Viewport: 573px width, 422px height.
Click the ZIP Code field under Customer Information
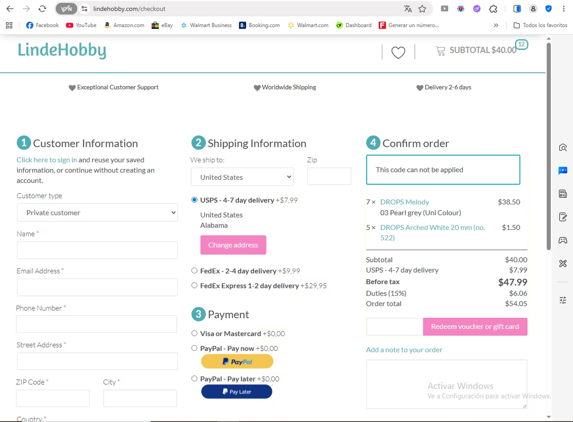[53, 398]
